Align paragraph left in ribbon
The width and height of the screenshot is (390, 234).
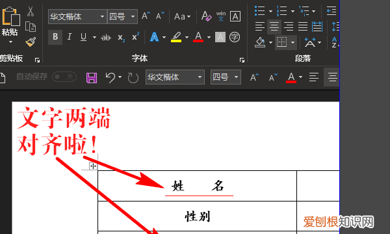[x=259, y=27]
